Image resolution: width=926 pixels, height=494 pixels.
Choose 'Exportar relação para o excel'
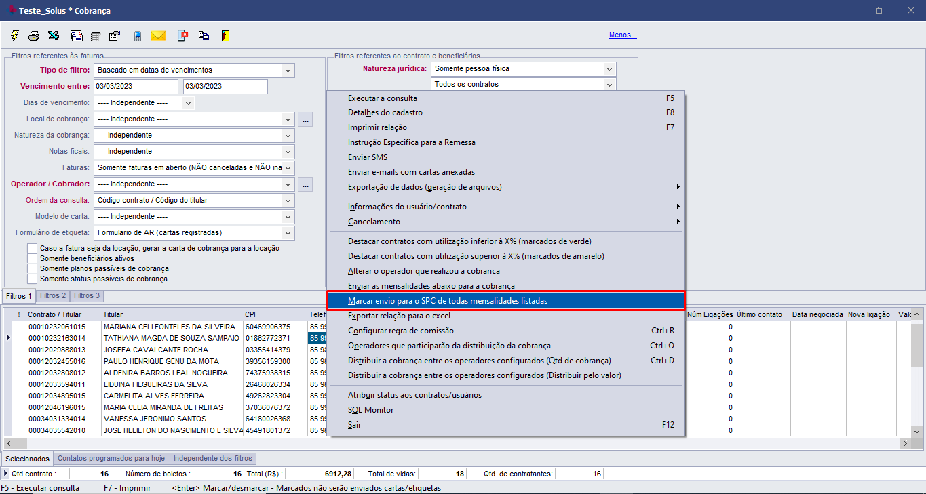tap(506, 316)
